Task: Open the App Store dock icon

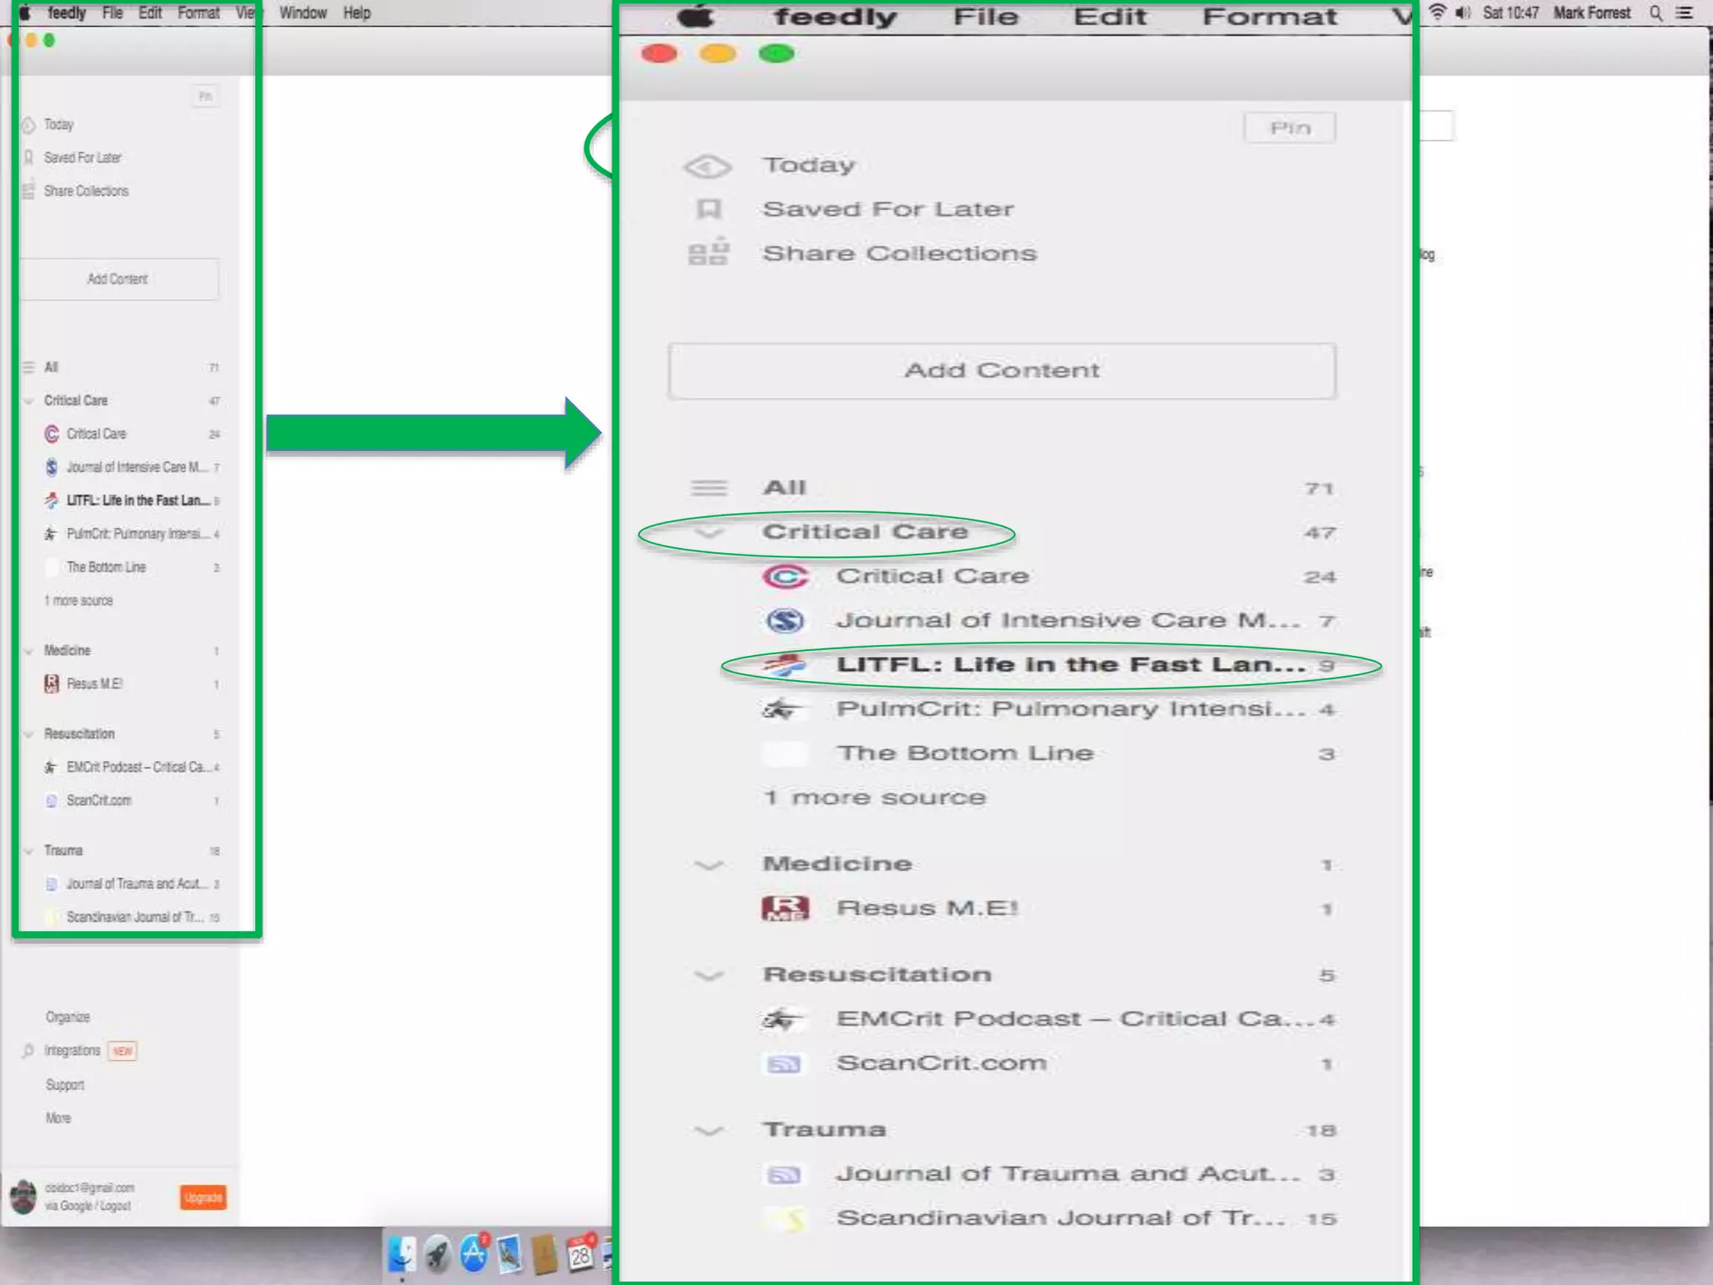Action: pyautogui.click(x=473, y=1255)
